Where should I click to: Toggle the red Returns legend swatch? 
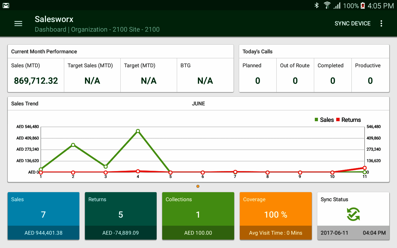coord(338,120)
